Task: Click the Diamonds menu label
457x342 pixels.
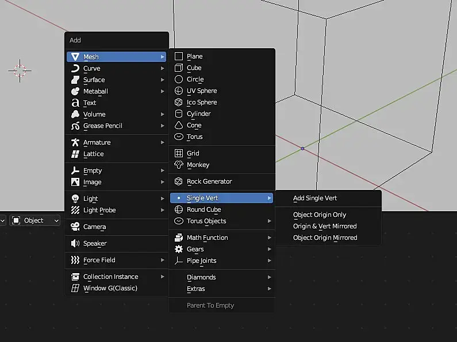Action: pyautogui.click(x=201, y=277)
